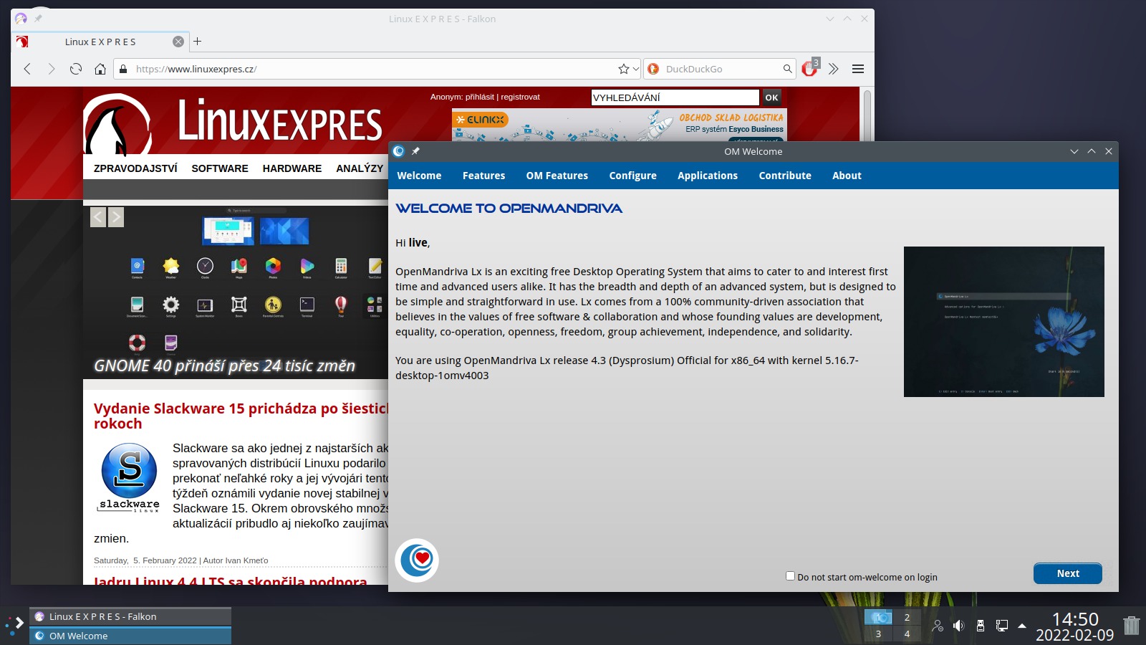Viewport: 1146px width, 645px height.
Task: Pin the Falkon window on all desktops
Action: click(x=39, y=19)
